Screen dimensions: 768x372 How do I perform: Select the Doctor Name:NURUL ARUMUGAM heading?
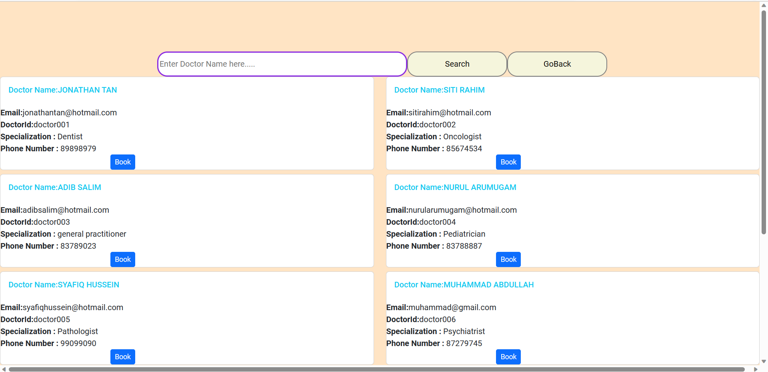pos(455,187)
